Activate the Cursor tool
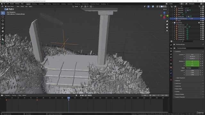This screenshot has height=115, width=205. click(x=3, y=17)
